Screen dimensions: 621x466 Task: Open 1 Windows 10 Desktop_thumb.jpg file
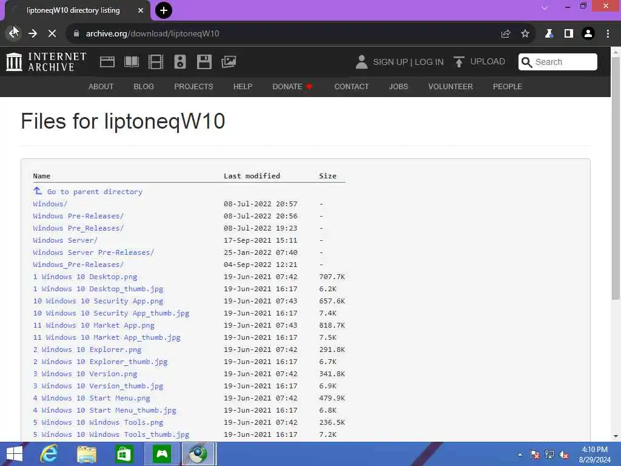(98, 289)
